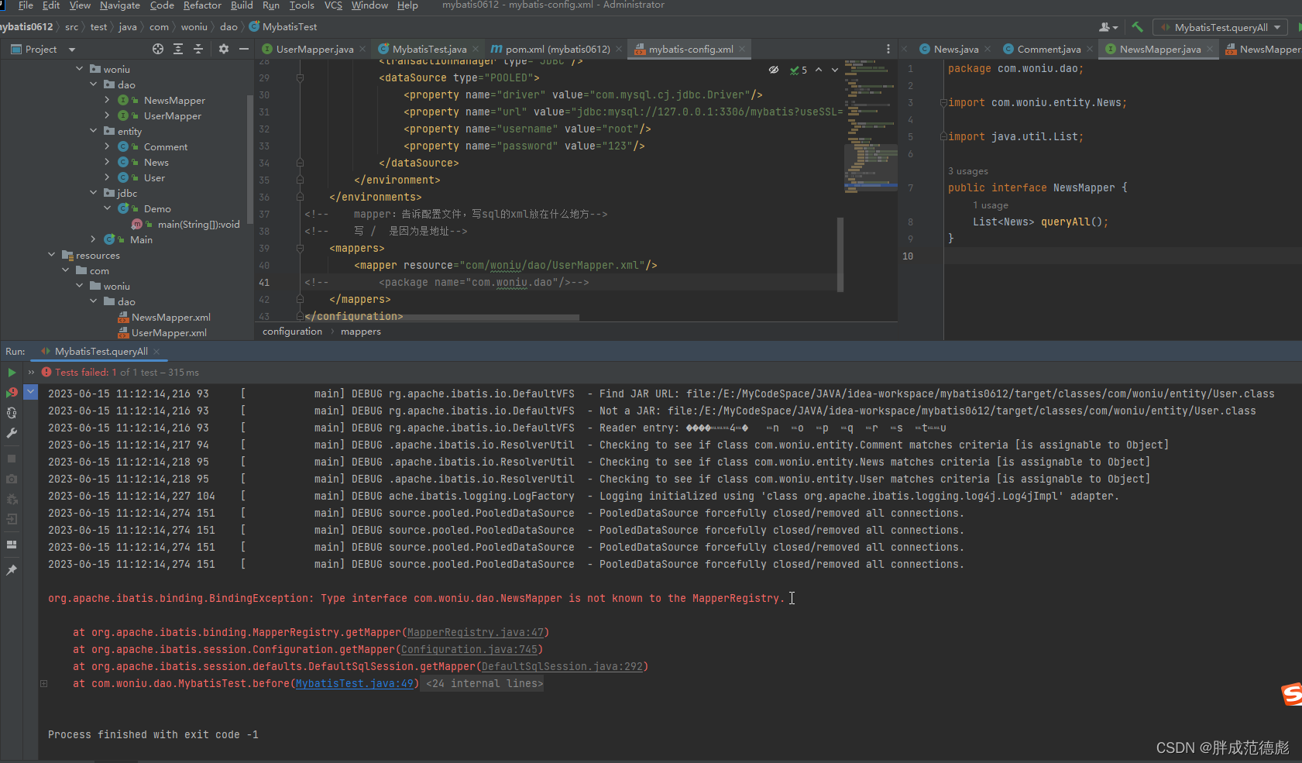Go to previous highlighted problem arrow
The image size is (1302, 763).
819,70
